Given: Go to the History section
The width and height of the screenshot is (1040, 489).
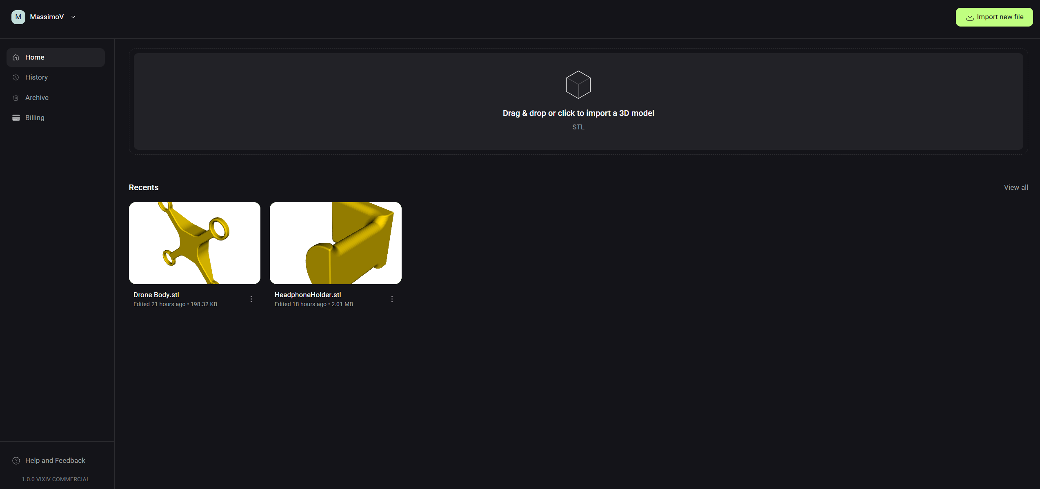Looking at the screenshot, I should pyautogui.click(x=36, y=78).
